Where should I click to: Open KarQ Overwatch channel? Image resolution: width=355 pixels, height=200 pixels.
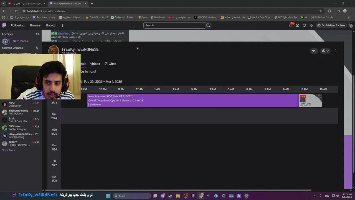click(x=21, y=104)
